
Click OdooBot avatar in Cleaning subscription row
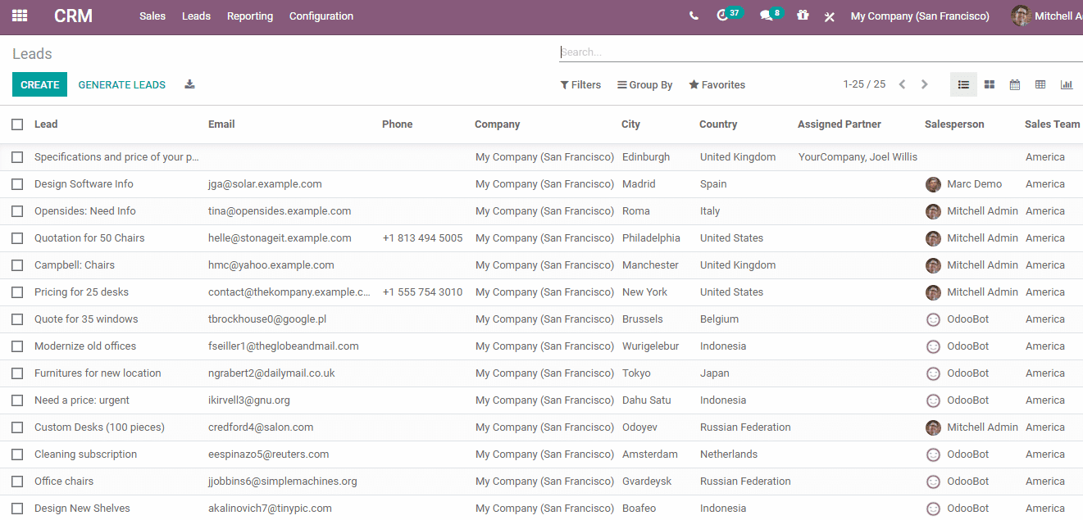coord(933,454)
